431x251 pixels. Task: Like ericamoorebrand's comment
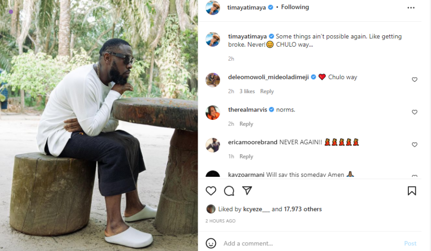(x=414, y=145)
